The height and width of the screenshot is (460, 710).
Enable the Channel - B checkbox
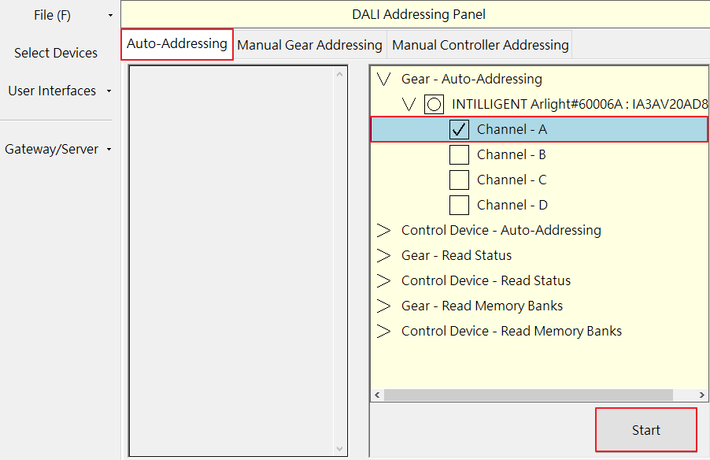[459, 154]
